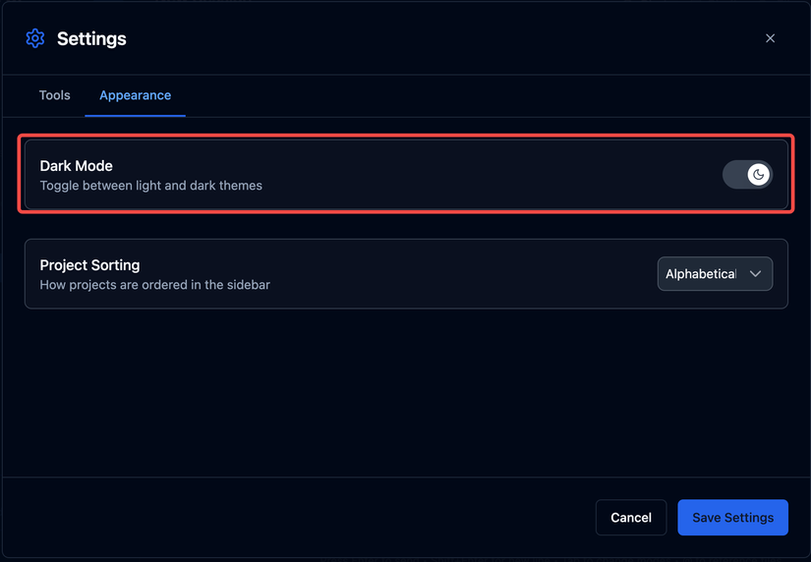Screen dimensions: 811x562
Task: Click the chevron arrow in Alphabetical dropdown
Action: point(755,273)
